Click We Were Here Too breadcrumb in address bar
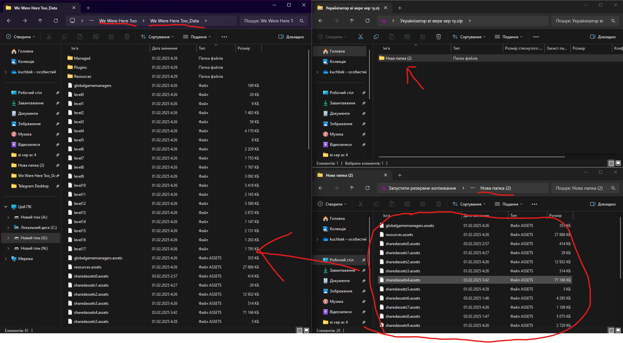 118,21
